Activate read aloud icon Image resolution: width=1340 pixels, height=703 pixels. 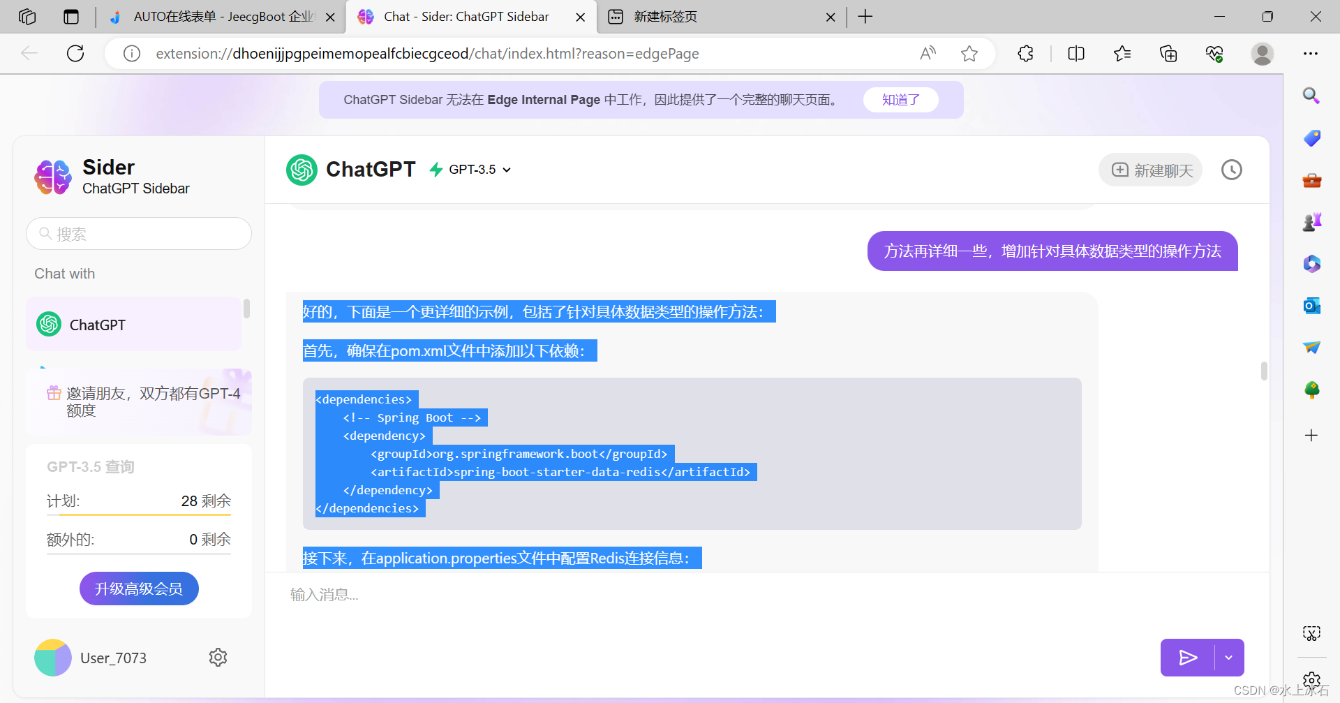pyautogui.click(x=928, y=53)
